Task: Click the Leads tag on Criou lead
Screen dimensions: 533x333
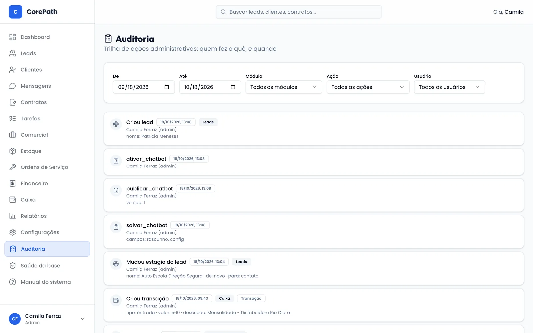Action: (x=208, y=122)
